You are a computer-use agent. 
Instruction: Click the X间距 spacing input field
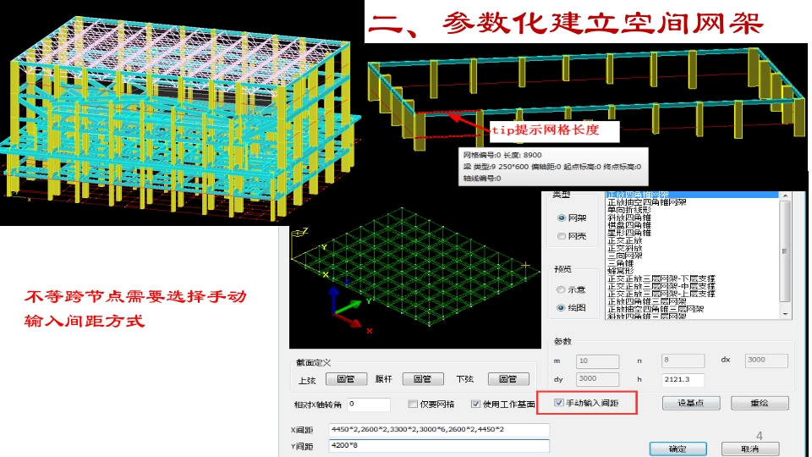pos(438,430)
